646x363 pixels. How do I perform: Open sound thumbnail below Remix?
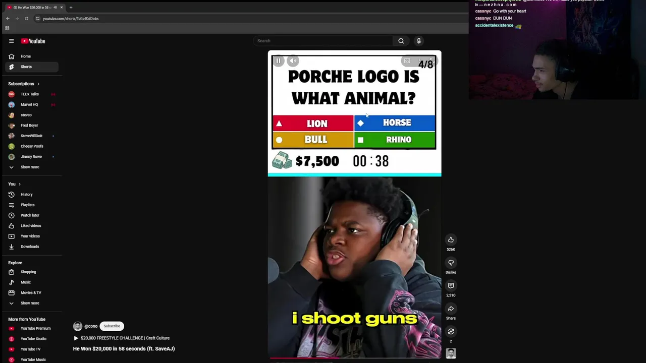point(451,353)
